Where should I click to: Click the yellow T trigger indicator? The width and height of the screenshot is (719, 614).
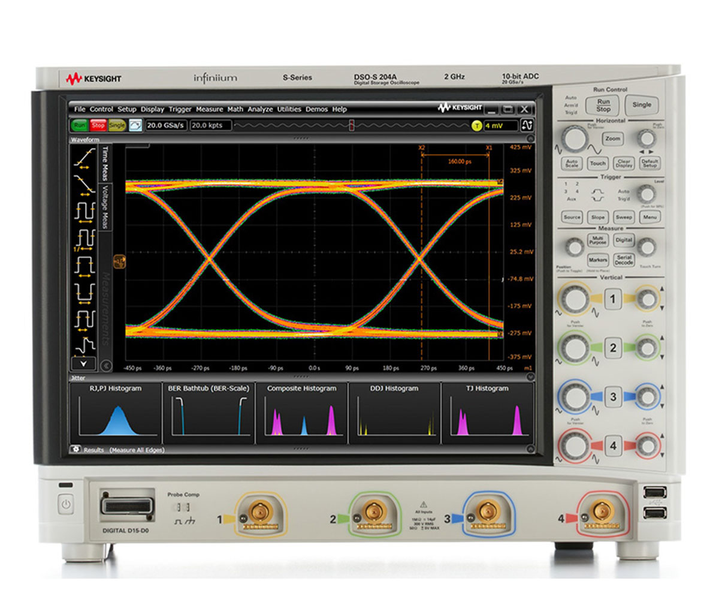pos(476,126)
